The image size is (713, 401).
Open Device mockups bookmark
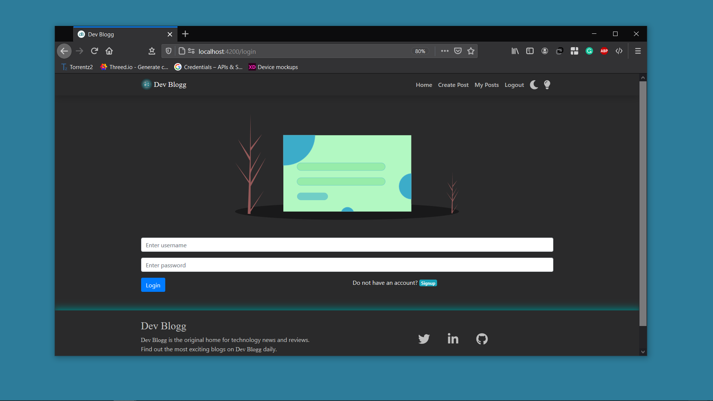[273, 67]
